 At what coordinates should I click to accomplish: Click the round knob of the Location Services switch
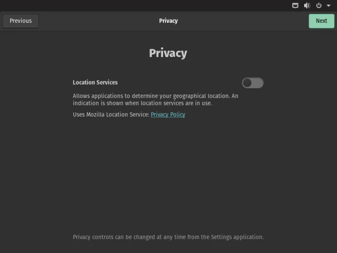pos(248,83)
